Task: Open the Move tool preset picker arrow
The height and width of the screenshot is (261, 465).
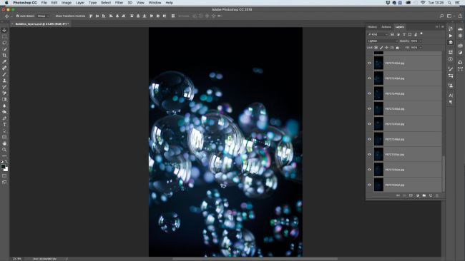Action: click(x=11, y=16)
